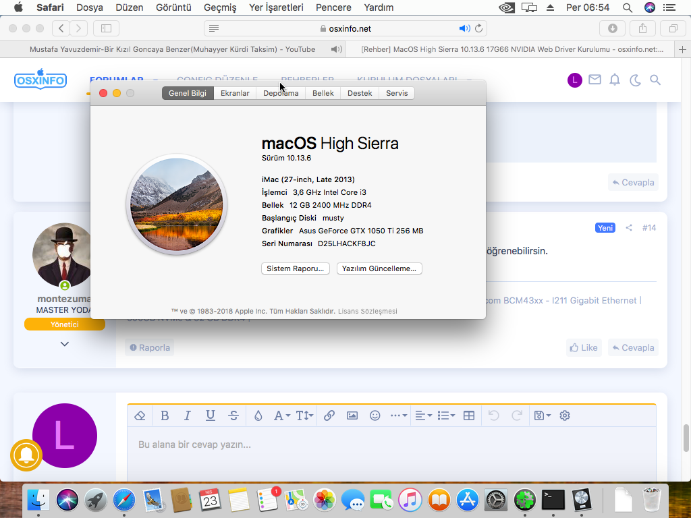Toggle dark mode with the moon icon
Screen dimensions: 691x518
click(x=635, y=80)
